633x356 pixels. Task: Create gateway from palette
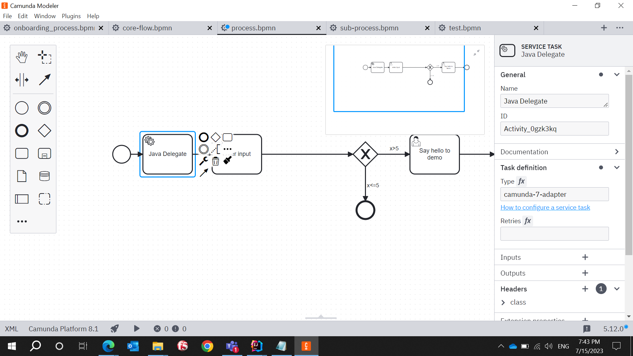45,131
